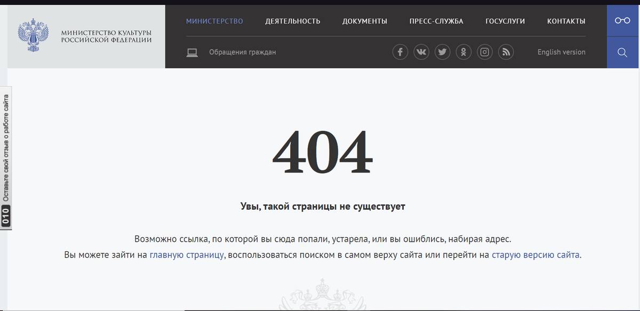Open the КОНТАКТЫ menu item
640x311 pixels.
point(566,21)
